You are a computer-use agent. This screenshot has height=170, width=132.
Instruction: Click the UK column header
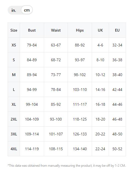[x=100, y=30]
